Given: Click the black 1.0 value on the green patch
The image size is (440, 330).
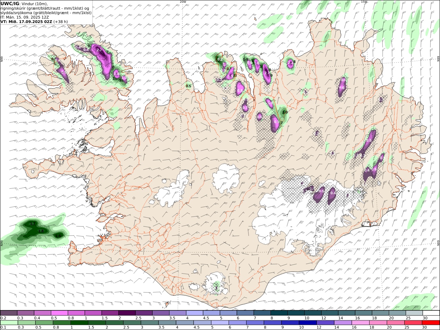Looking at the screenshot, I should (x=285, y=112).
